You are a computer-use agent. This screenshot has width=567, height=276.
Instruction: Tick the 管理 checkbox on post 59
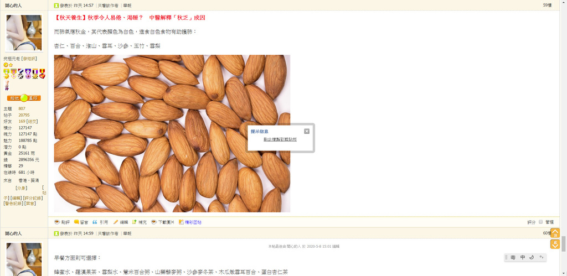tap(541, 222)
